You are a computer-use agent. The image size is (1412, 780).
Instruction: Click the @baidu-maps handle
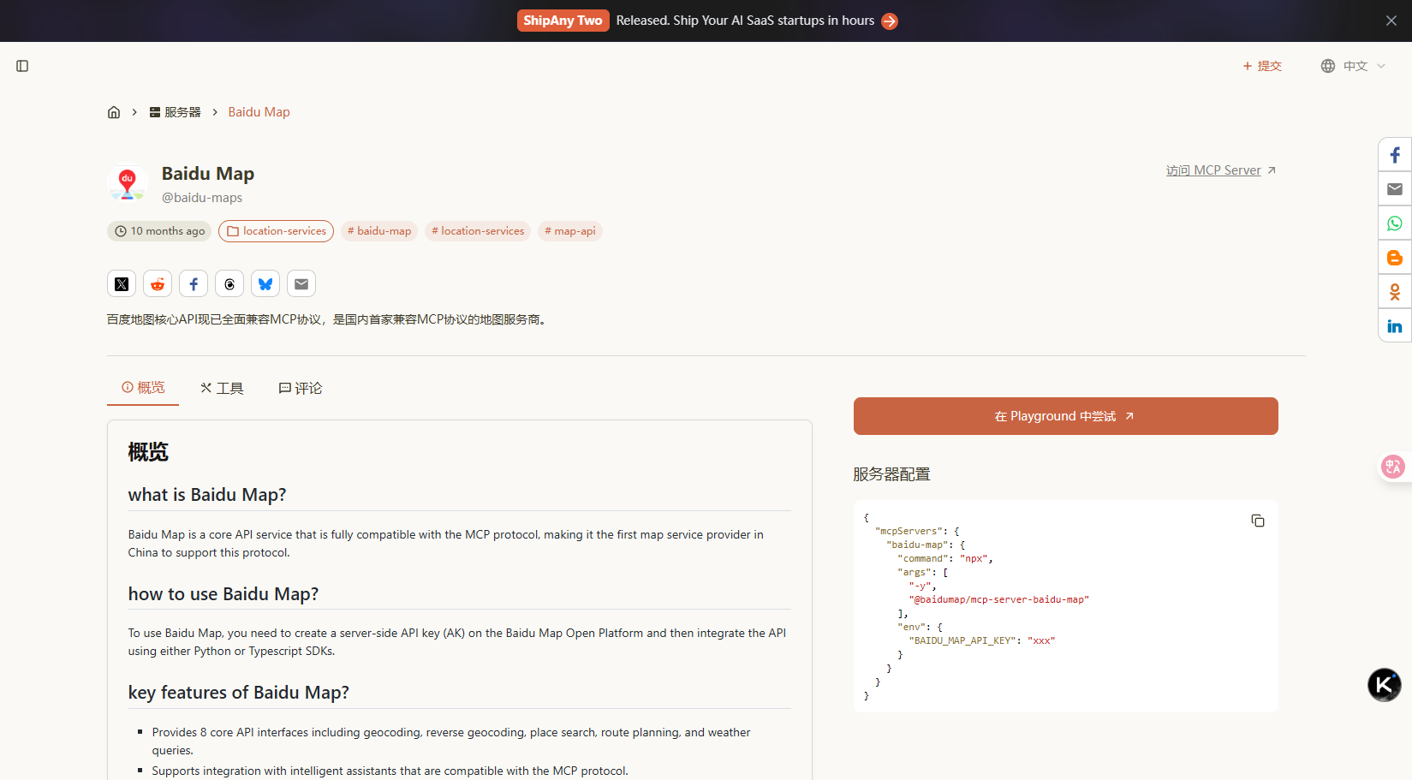(202, 198)
